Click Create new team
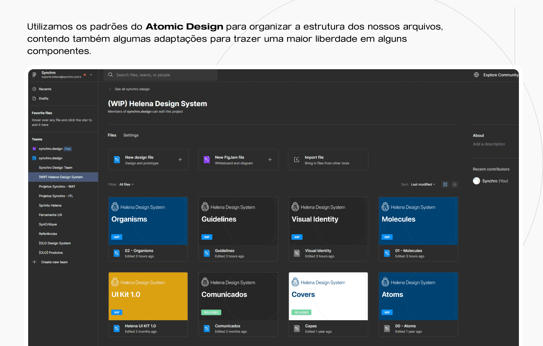This screenshot has height=346, width=543. coord(54,262)
